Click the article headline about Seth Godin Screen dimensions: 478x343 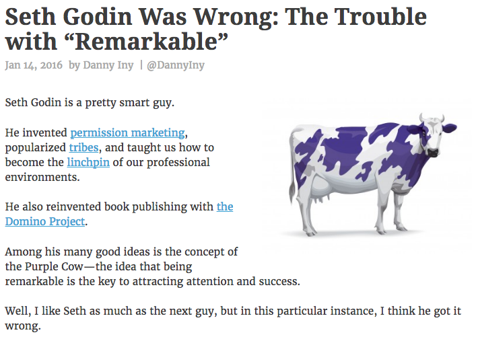click(x=215, y=29)
